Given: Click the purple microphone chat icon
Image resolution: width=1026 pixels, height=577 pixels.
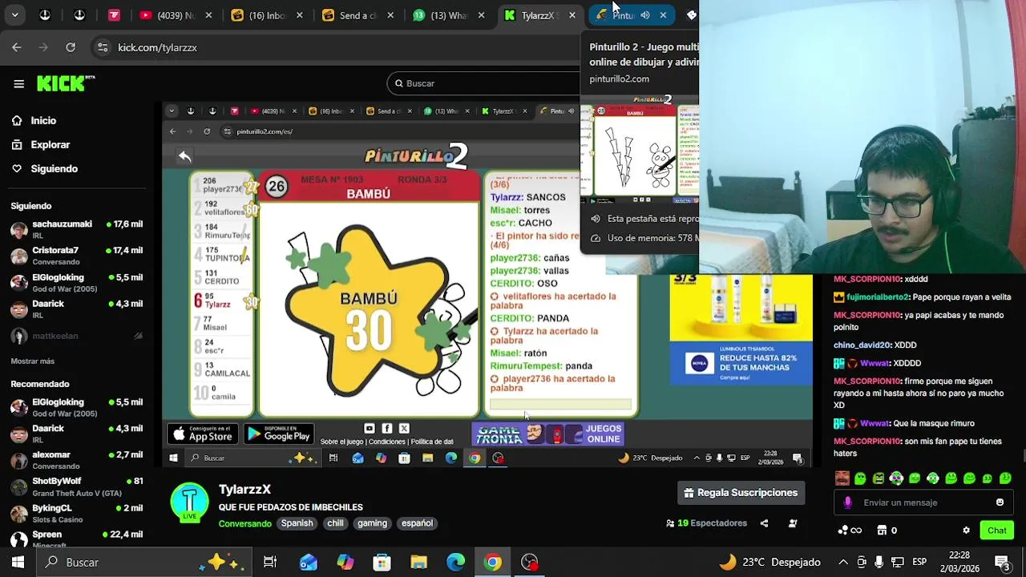Looking at the screenshot, I should click(x=848, y=502).
